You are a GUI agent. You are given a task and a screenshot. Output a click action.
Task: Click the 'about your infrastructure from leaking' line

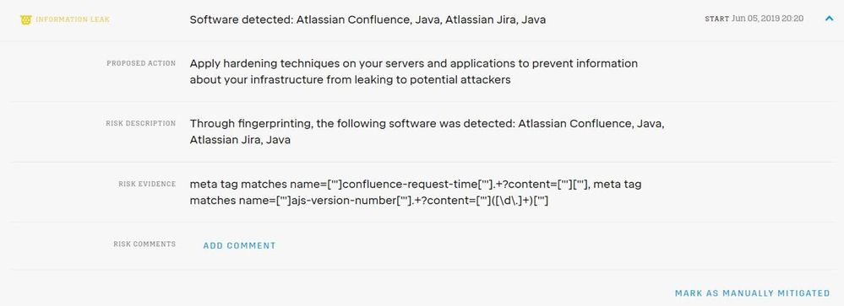click(350, 81)
